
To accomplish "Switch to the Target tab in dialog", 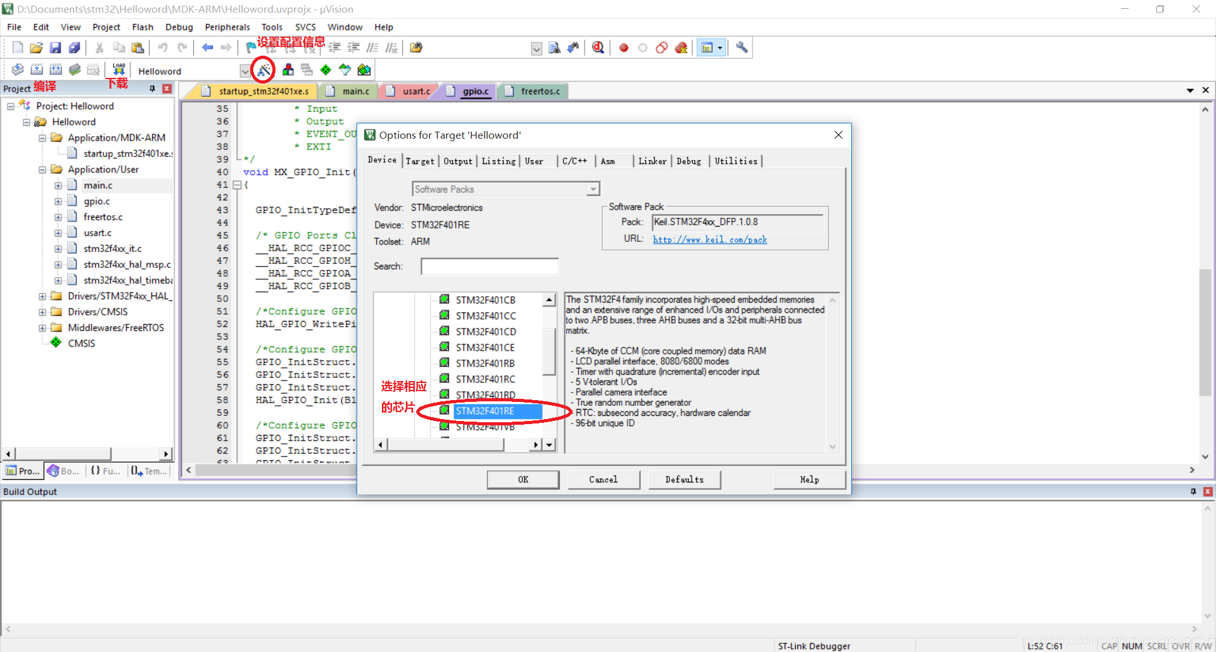I will tap(420, 161).
